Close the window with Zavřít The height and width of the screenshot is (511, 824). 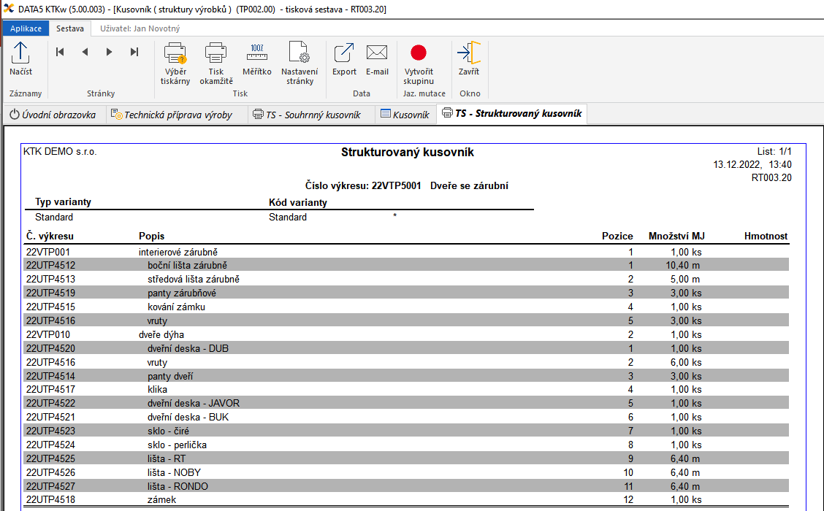[x=469, y=59]
